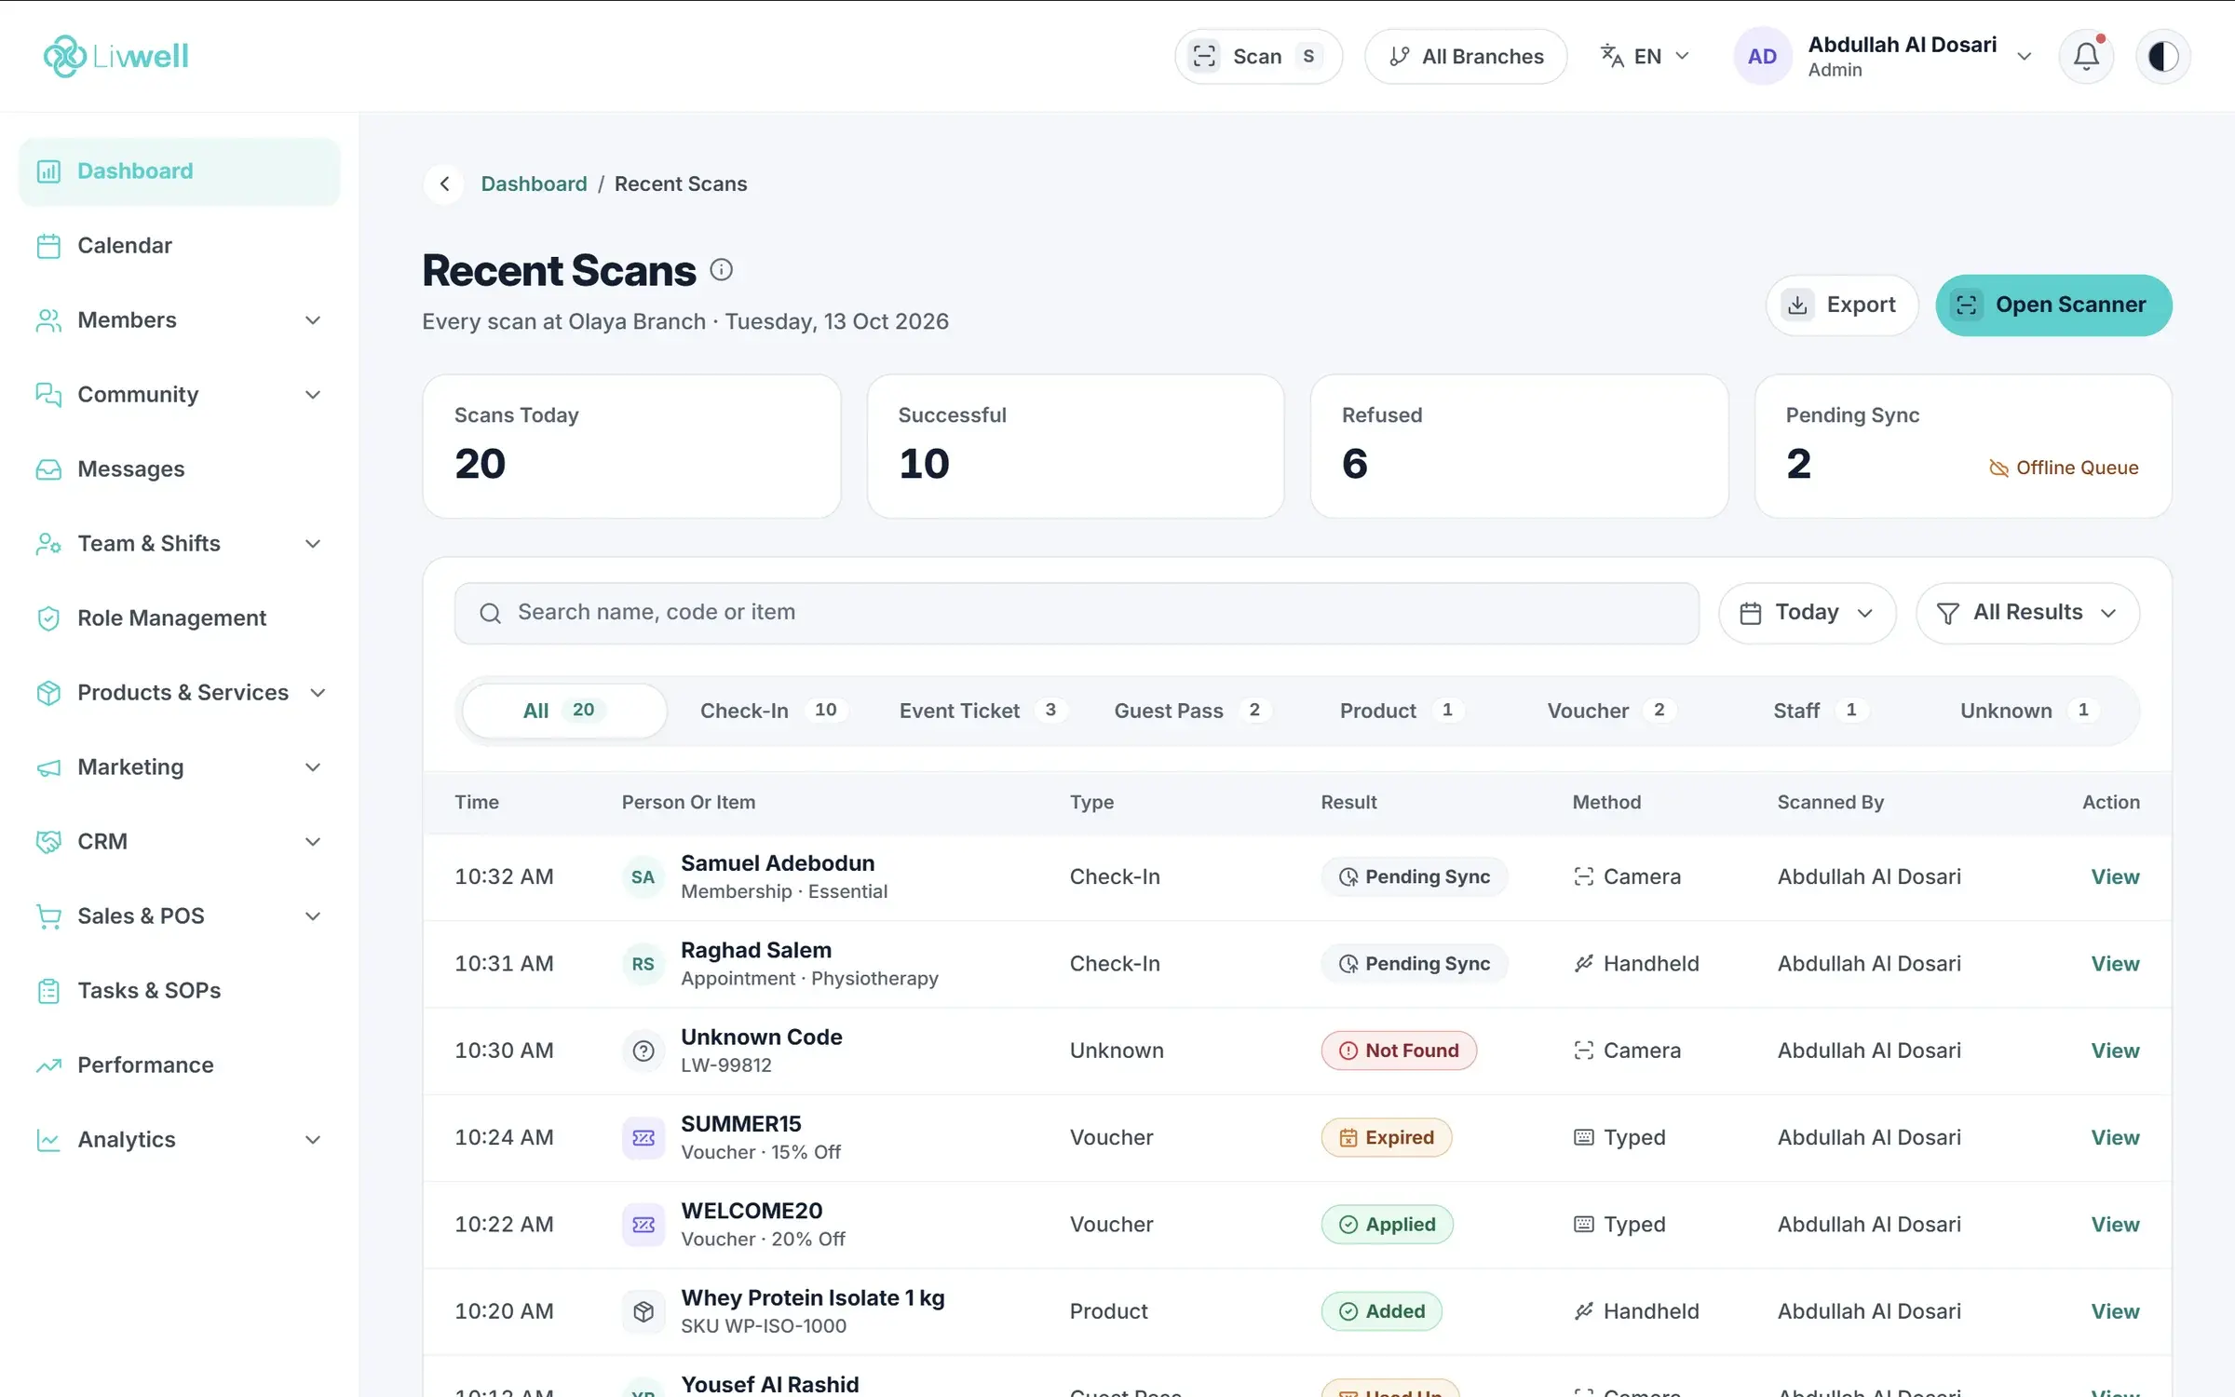Click the info icon next to Recent Scans

pyautogui.click(x=722, y=270)
